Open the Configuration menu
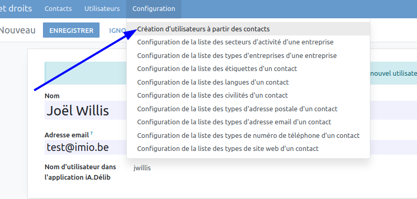The height and width of the screenshot is (199, 417). click(153, 9)
